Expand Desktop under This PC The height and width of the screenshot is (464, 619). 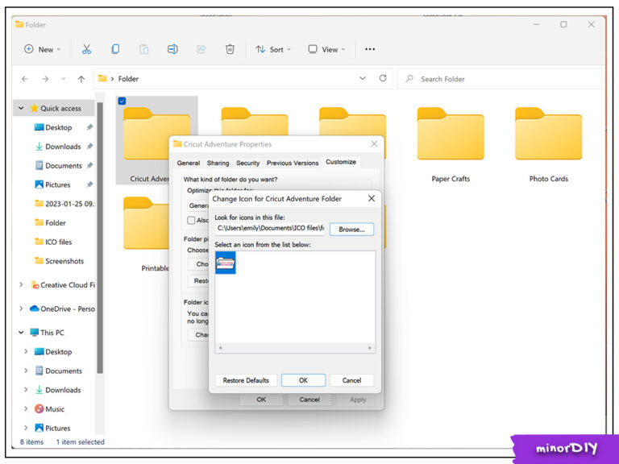pos(26,351)
